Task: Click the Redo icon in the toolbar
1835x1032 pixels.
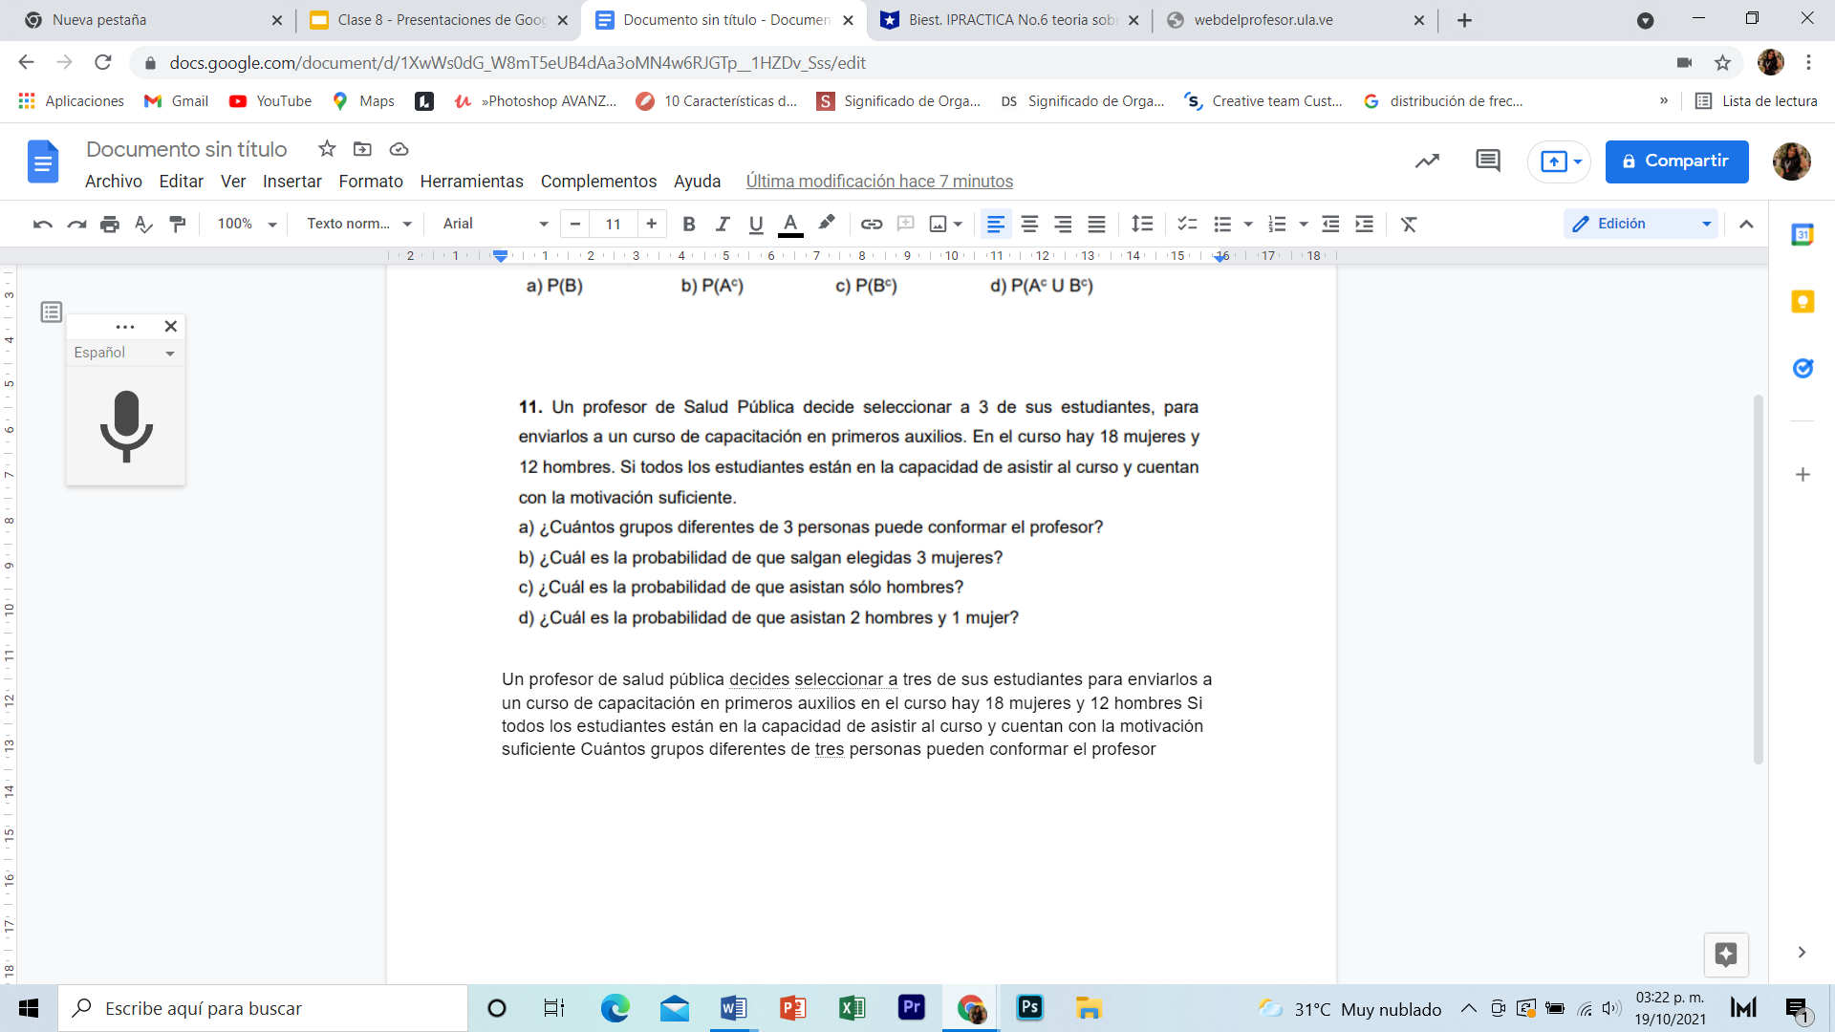Action: [76, 224]
